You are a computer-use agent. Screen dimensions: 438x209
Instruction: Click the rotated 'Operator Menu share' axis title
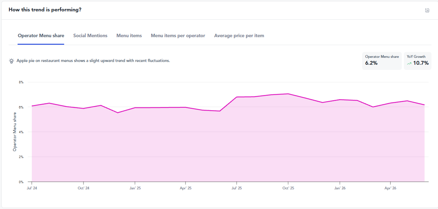[15, 132]
